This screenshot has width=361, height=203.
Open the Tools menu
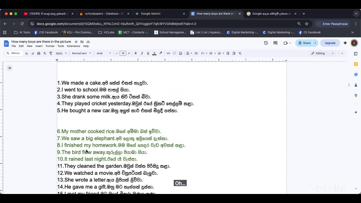click(x=61, y=46)
